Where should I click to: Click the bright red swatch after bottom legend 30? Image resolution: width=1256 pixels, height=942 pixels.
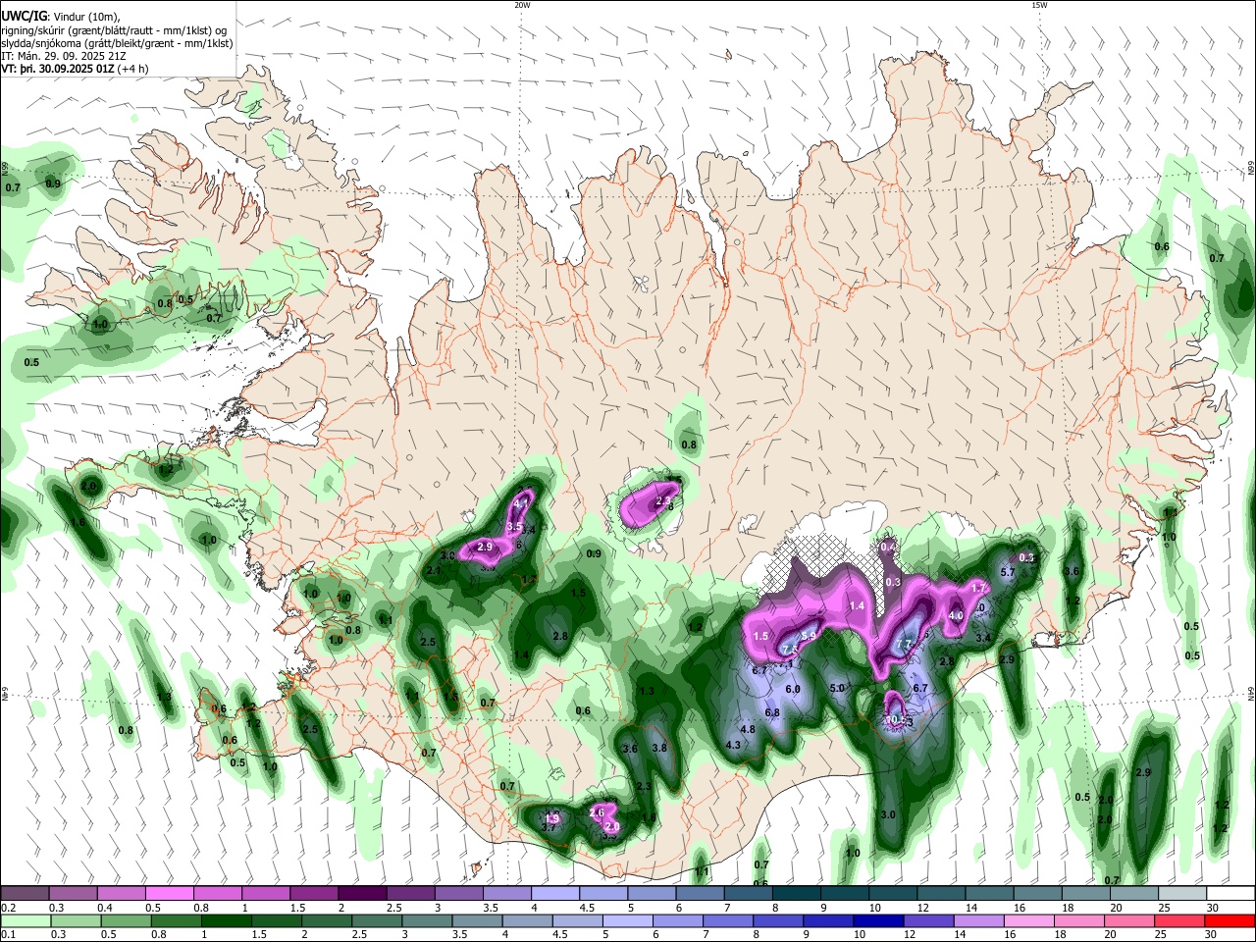(1230, 920)
